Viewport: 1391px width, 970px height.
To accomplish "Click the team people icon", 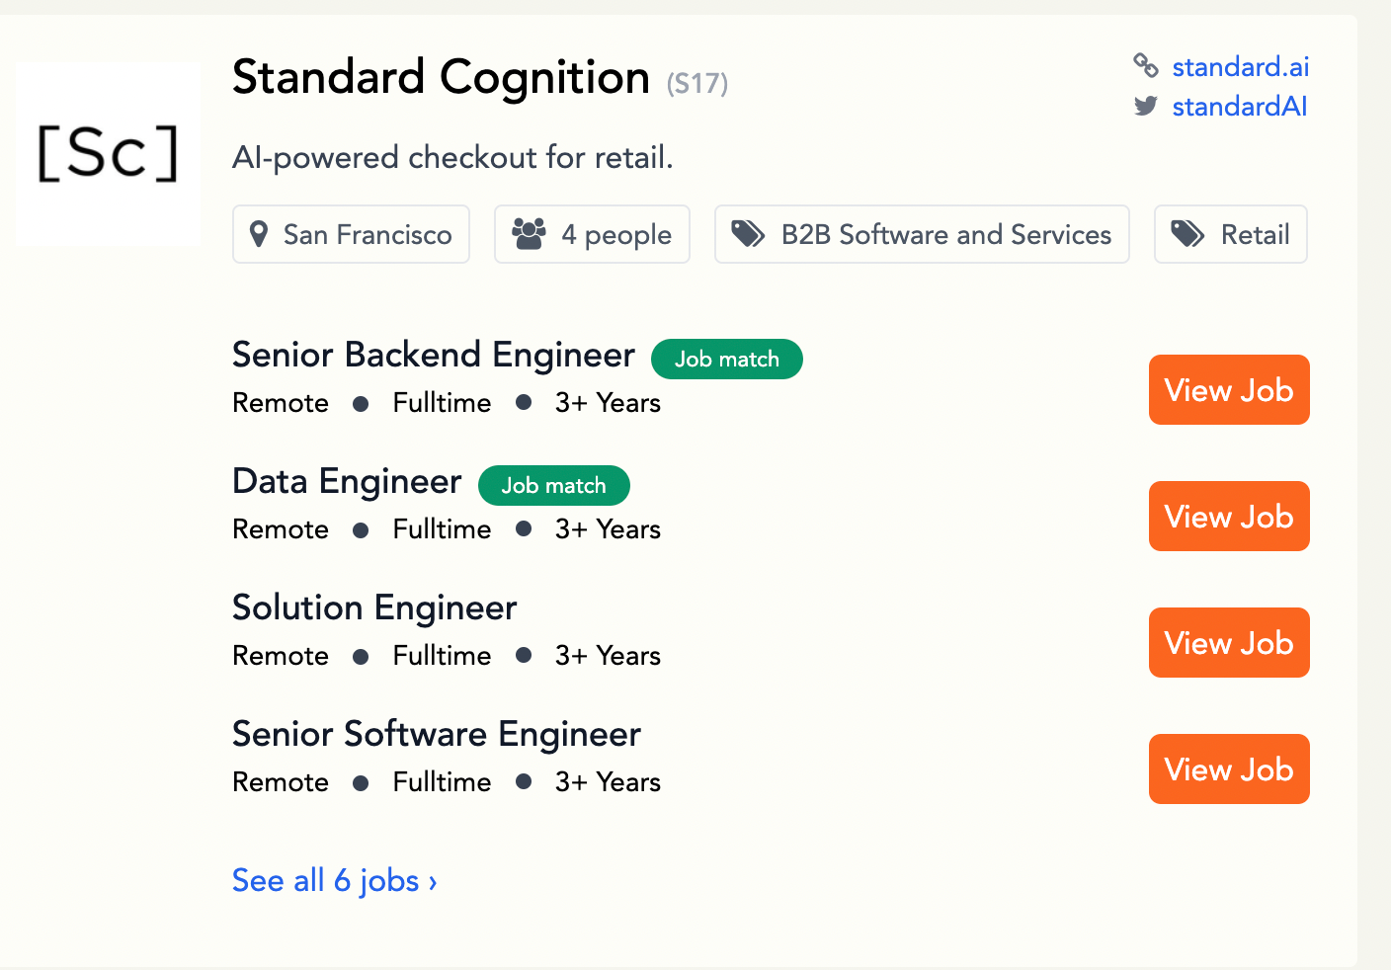I will 529,234.
